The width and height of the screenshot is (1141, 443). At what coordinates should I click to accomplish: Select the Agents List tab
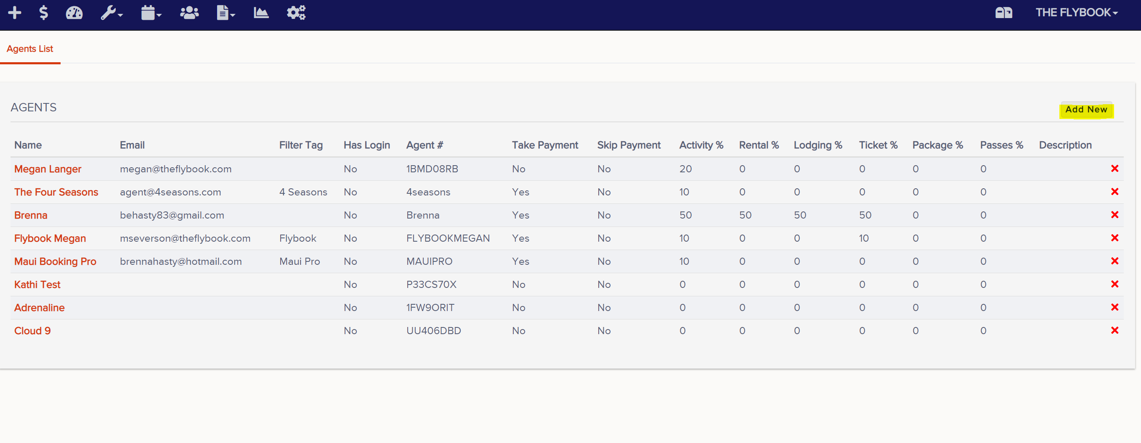pos(30,49)
